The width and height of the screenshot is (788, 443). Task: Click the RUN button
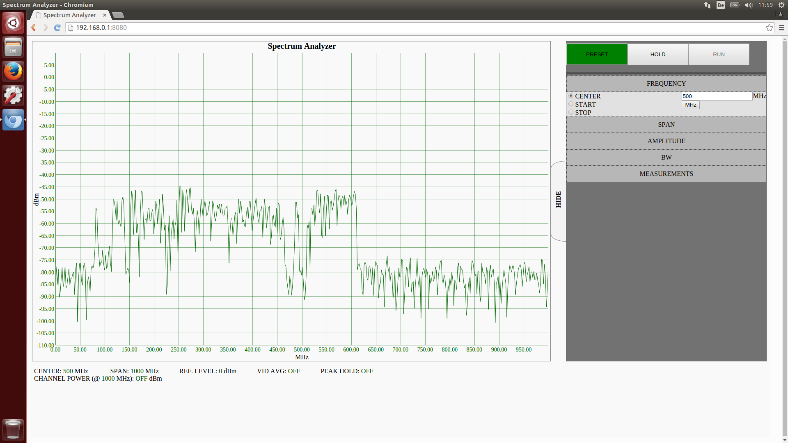tap(719, 54)
